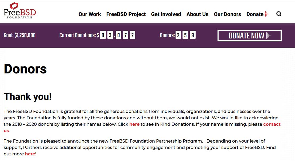Click the FreeBSD Foundation logo
This screenshot has height=161, width=295.
(x=20, y=10)
